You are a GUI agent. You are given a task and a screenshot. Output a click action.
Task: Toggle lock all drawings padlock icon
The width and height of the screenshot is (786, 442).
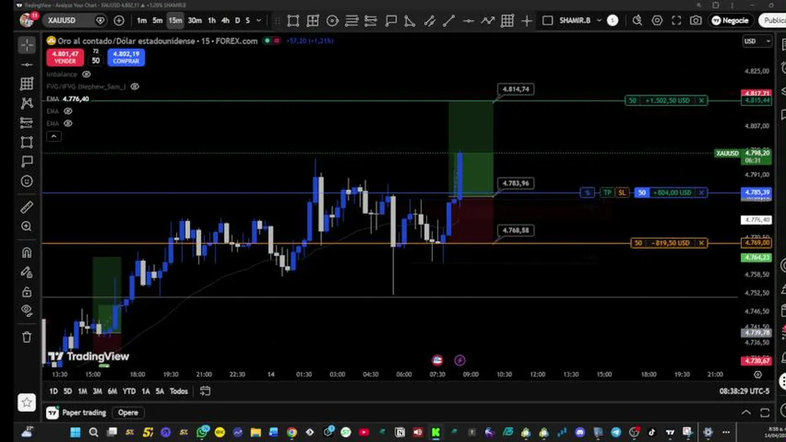click(26, 292)
